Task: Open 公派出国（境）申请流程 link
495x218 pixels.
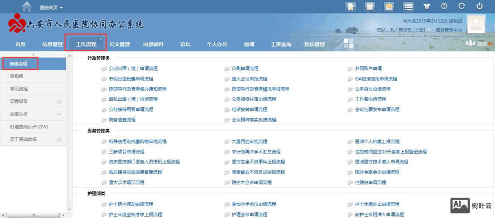Action: point(133,68)
